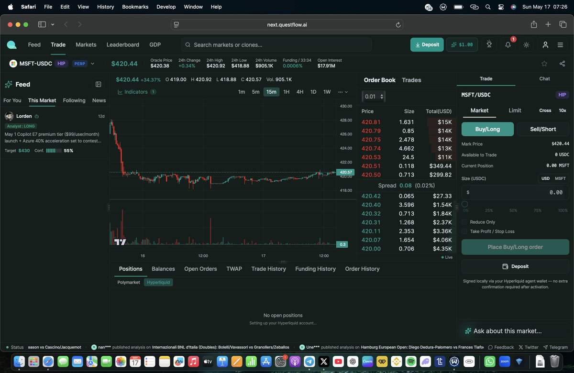Click Deposit button in trade panel
This screenshot has height=373, width=574.
(515, 266)
